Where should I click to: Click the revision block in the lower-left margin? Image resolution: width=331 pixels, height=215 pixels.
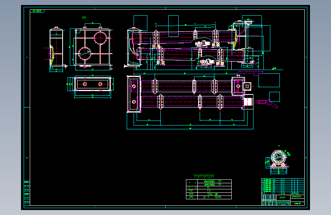(27, 193)
